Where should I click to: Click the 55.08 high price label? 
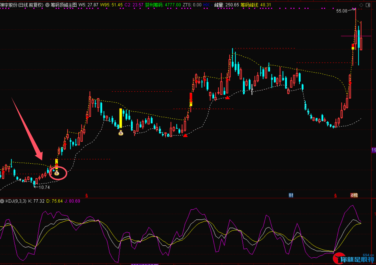342,11
